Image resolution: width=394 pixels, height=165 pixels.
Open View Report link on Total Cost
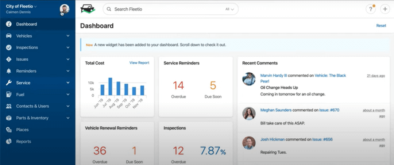click(139, 63)
